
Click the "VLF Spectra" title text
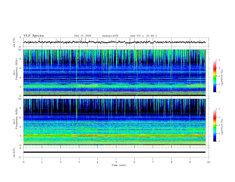pyautogui.click(x=34, y=36)
